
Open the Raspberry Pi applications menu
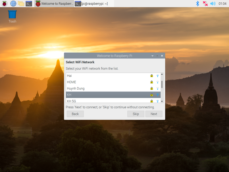(x=4, y=3)
